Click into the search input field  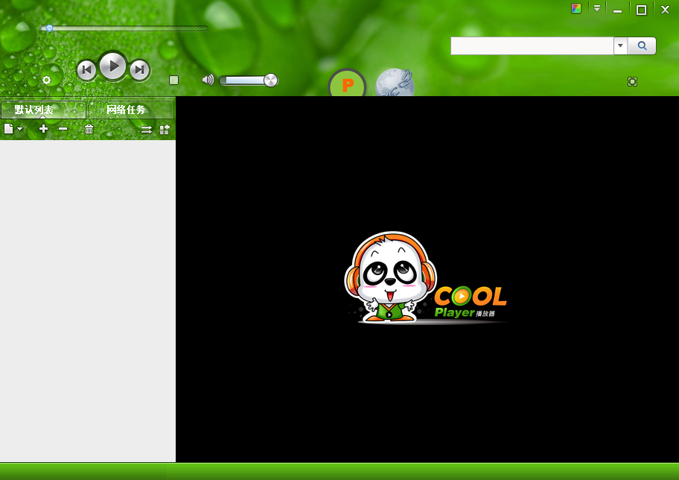(532, 46)
